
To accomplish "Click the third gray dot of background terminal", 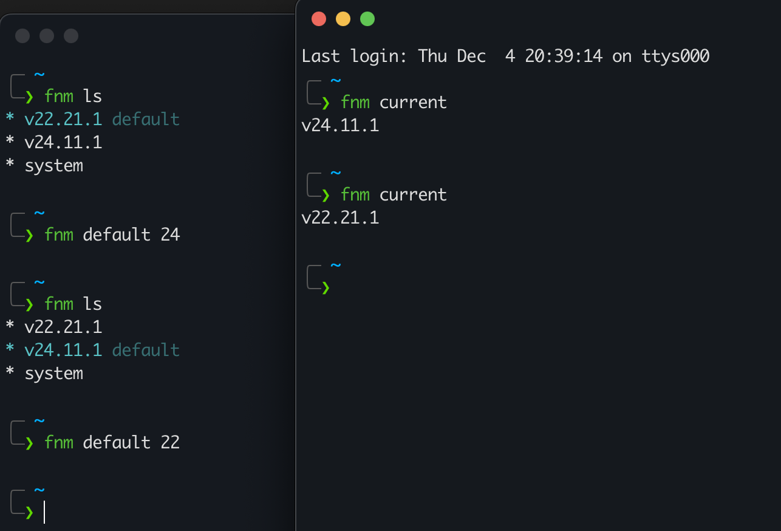I will pyautogui.click(x=71, y=36).
